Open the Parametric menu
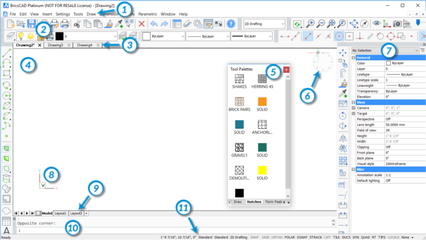 pos(148,14)
